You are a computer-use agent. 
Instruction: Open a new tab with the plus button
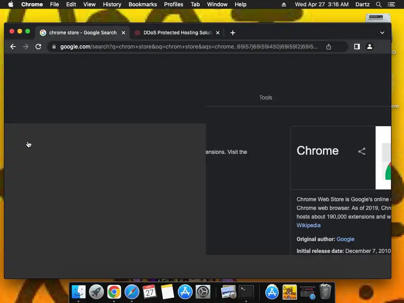pos(233,33)
